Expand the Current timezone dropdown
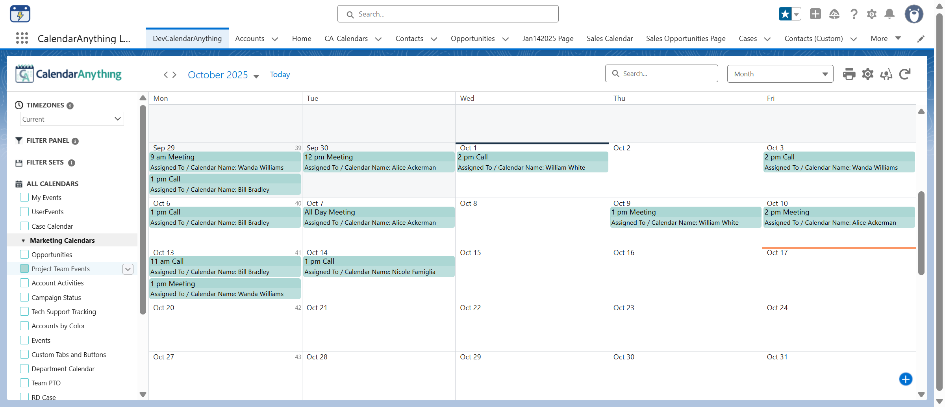Viewport: 945px width, 407px height. coord(72,119)
